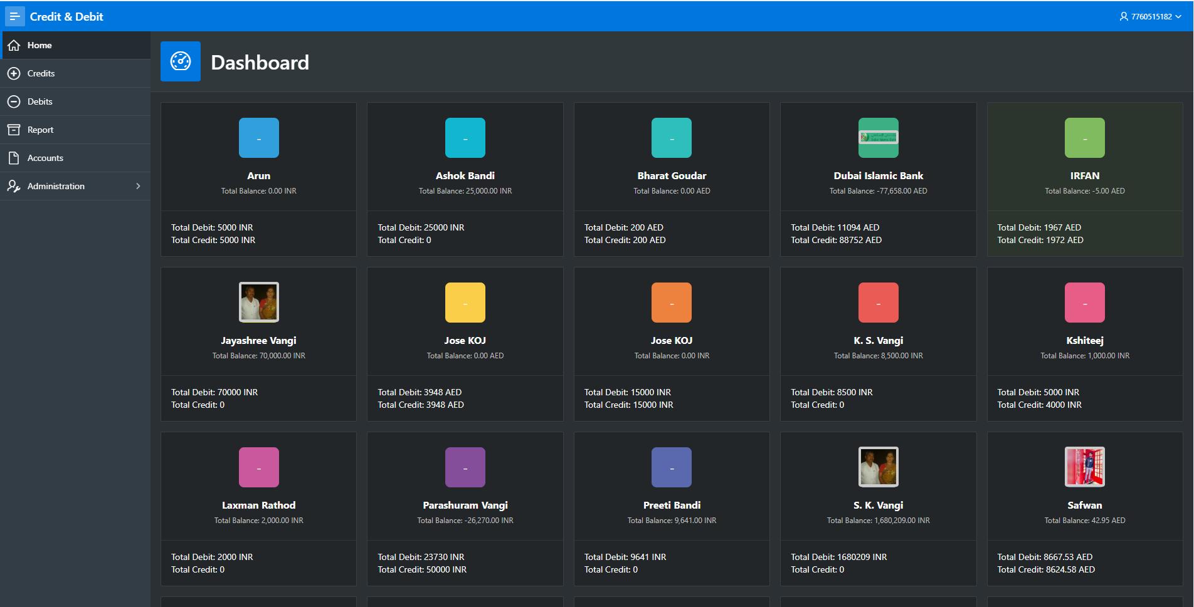Open the dropdown arrow next to 7760515182
This screenshot has width=1194, height=607.
(1178, 17)
